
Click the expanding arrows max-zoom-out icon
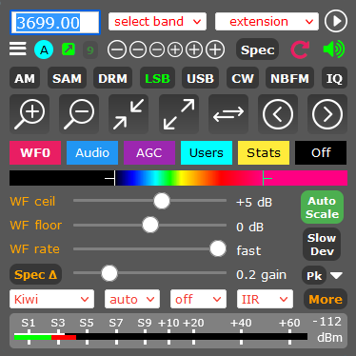[179, 114]
